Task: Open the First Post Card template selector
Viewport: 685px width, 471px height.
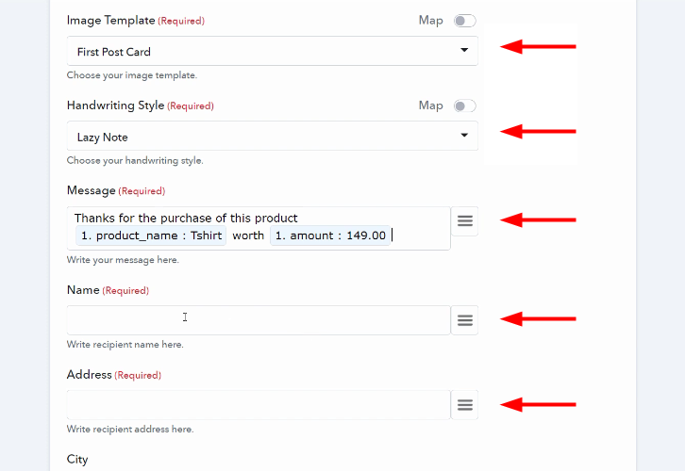Action: point(272,51)
